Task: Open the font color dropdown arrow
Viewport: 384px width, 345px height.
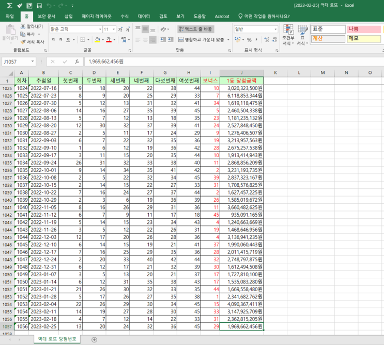Action: click(114, 40)
